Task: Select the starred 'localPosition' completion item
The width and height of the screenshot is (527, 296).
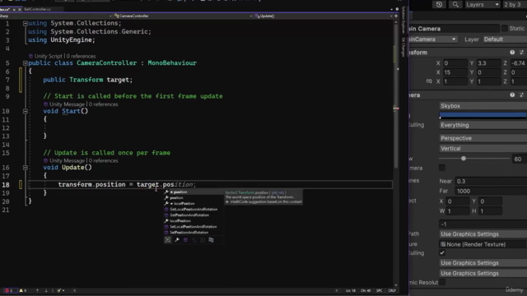Action: (194, 204)
